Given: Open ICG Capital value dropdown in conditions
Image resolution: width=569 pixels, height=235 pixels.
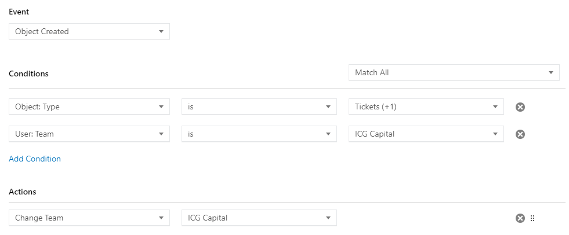Looking at the screenshot, I should [426, 134].
